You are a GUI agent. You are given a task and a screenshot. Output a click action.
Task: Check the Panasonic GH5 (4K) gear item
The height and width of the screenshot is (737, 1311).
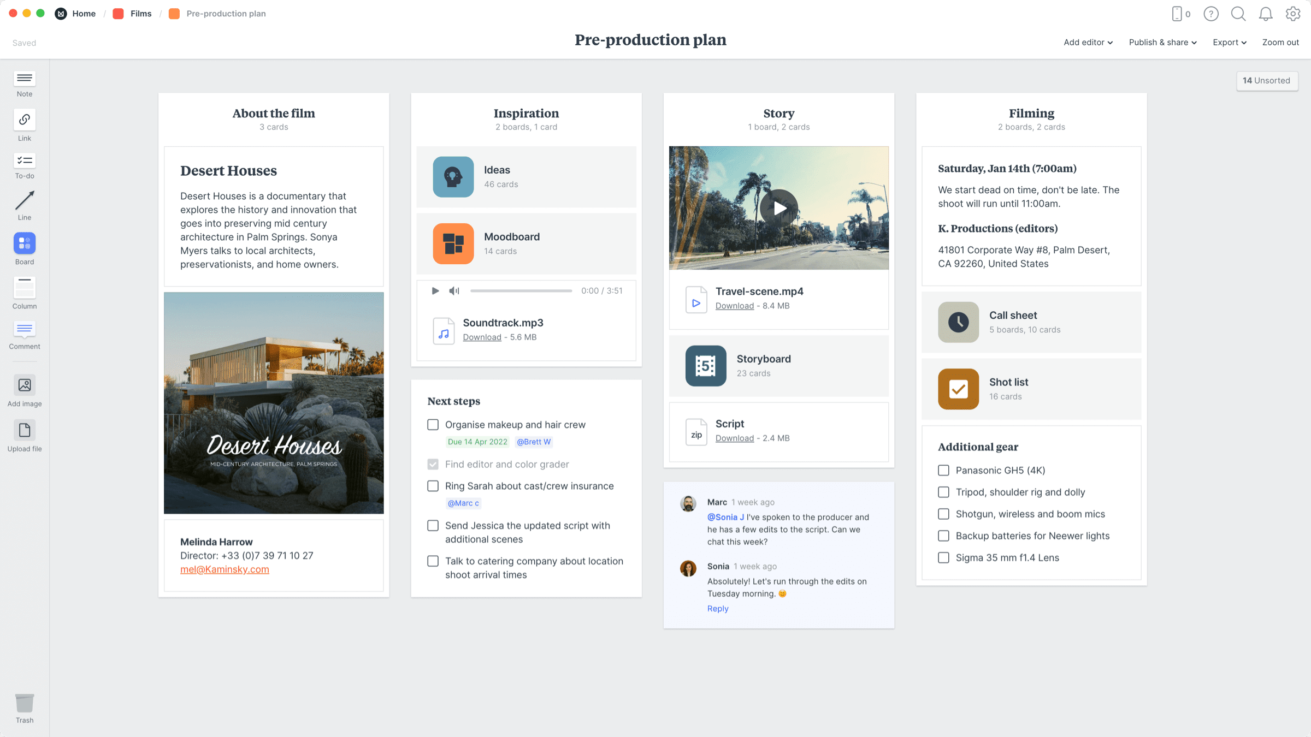943,470
